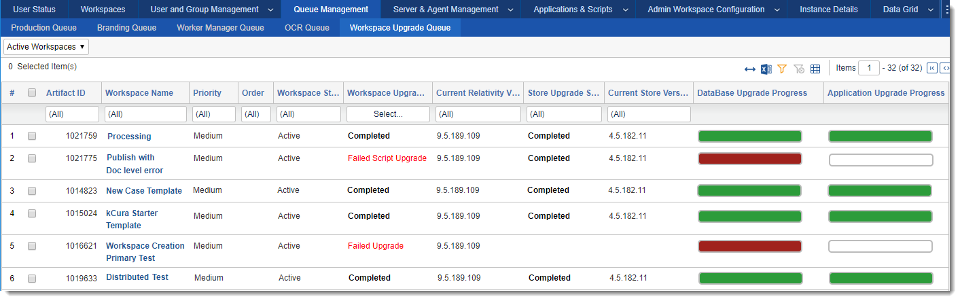This screenshot has height=301, width=960.
Task: Tick the select-all checkbox in header
Action: 32,93
